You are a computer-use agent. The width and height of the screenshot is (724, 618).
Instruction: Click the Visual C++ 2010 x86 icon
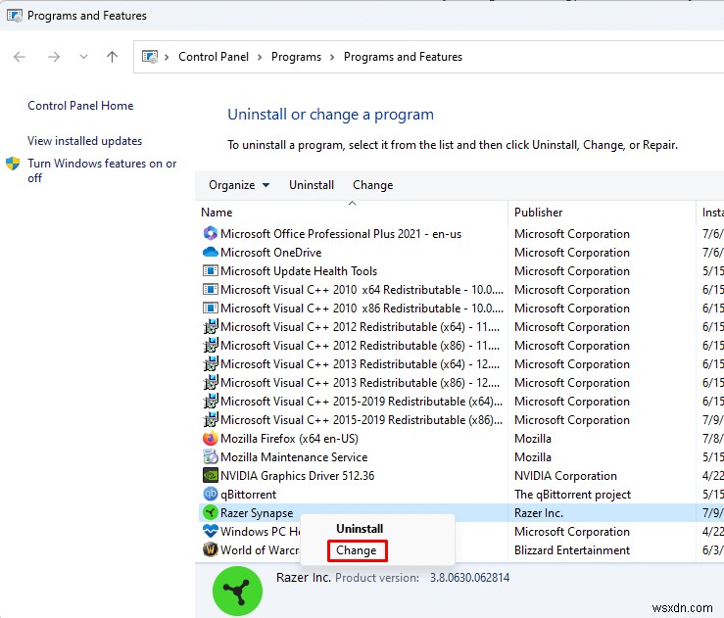coord(210,308)
